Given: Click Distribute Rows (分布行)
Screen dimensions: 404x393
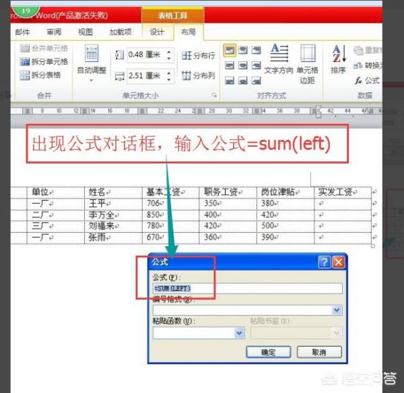Looking at the screenshot, I should click(198, 55).
